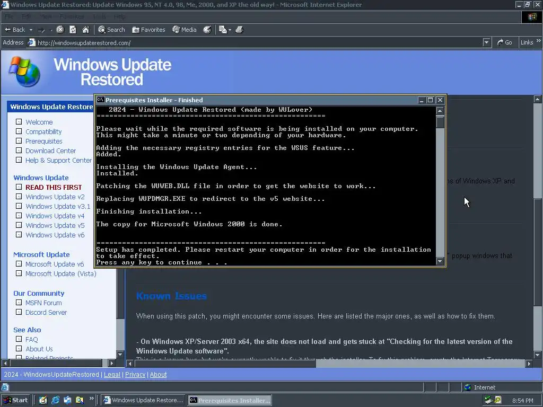Open the Download Center link

click(x=50, y=151)
